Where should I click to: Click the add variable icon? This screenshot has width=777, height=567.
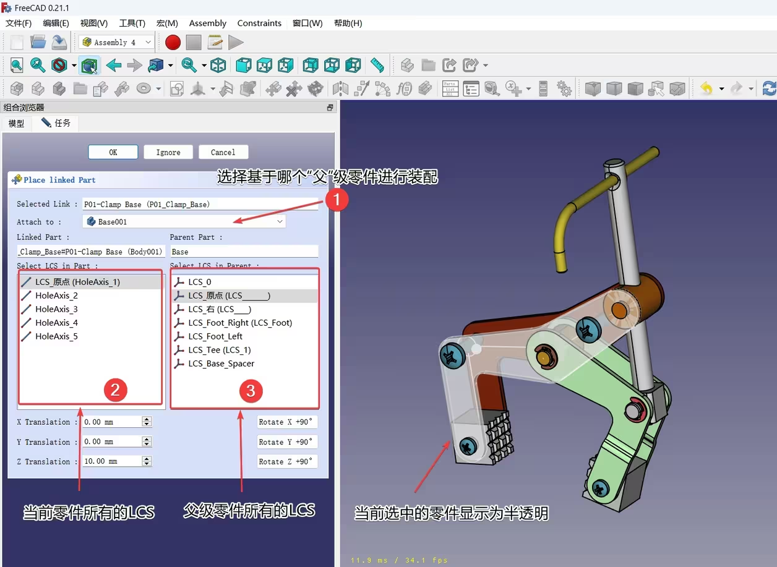(x=513, y=88)
